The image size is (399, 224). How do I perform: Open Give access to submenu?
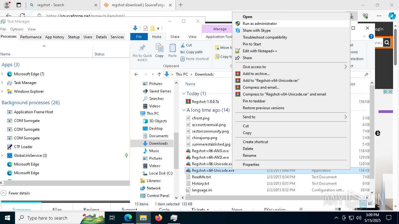pyautogui.click(x=291, y=67)
